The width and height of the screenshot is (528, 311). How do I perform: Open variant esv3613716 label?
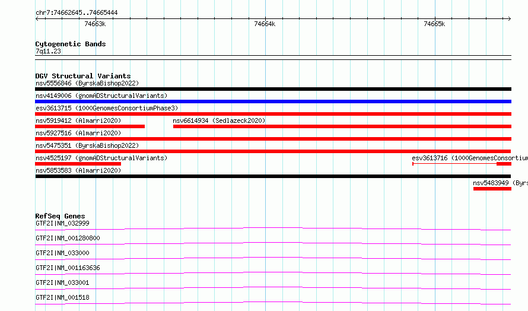[470, 158]
